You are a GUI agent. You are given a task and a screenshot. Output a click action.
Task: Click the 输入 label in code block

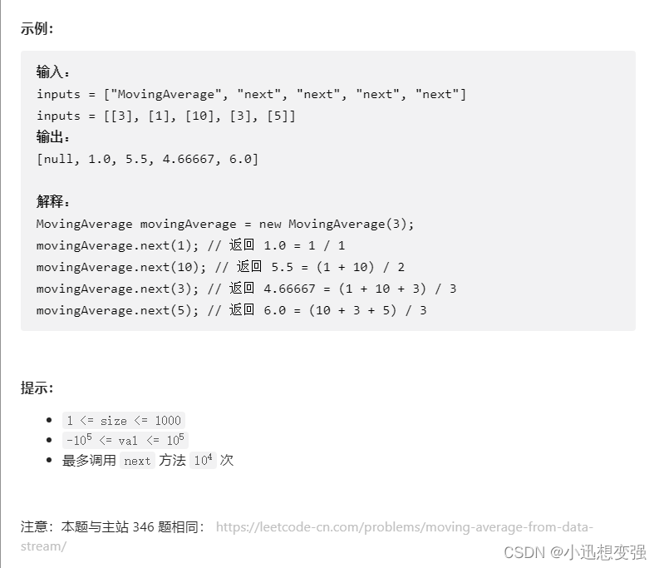coord(54,72)
